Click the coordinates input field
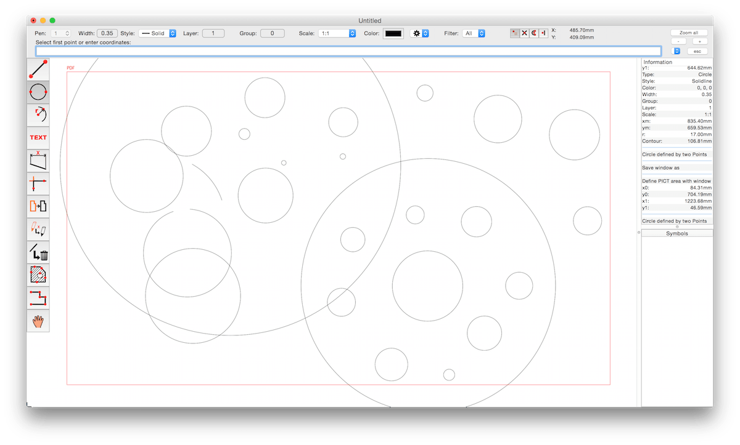 (x=348, y=51)
